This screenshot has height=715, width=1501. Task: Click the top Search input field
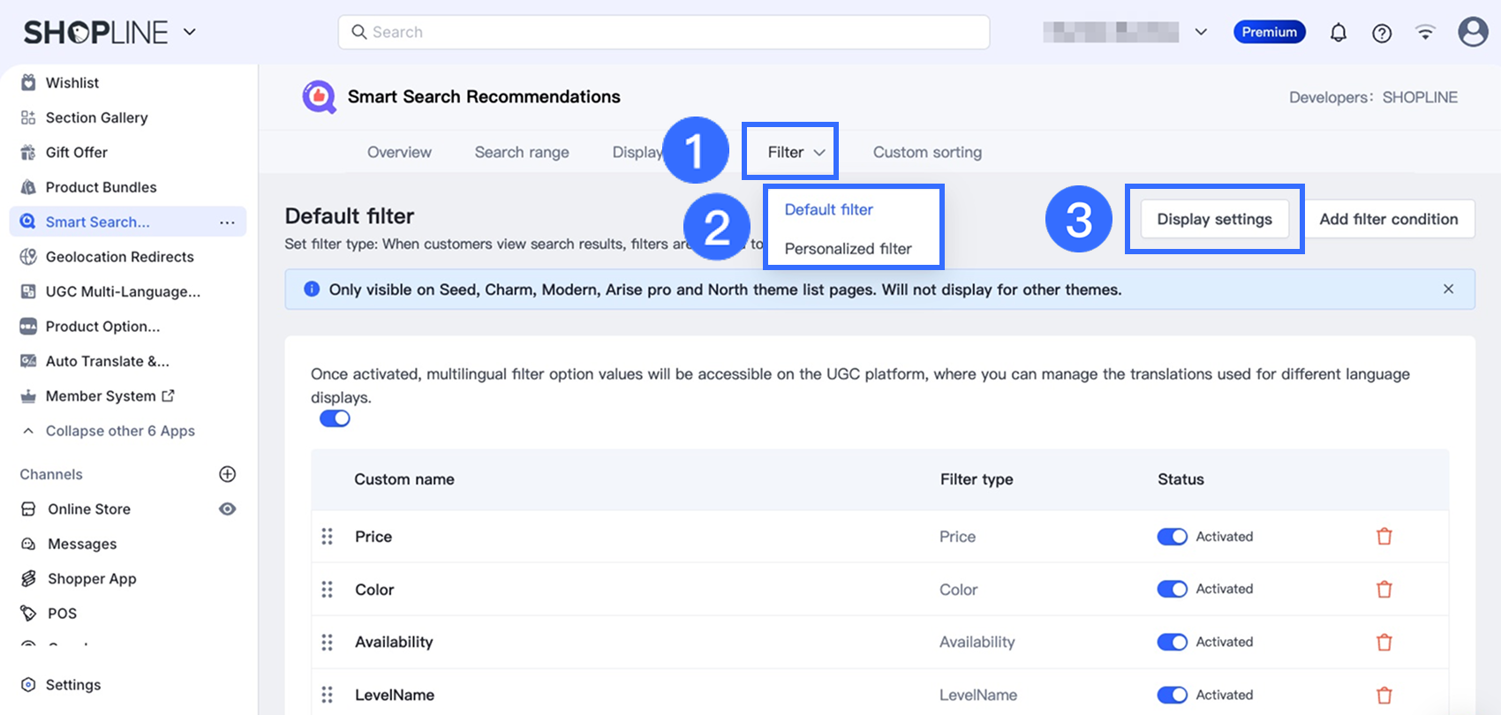(x=664, y=32)
